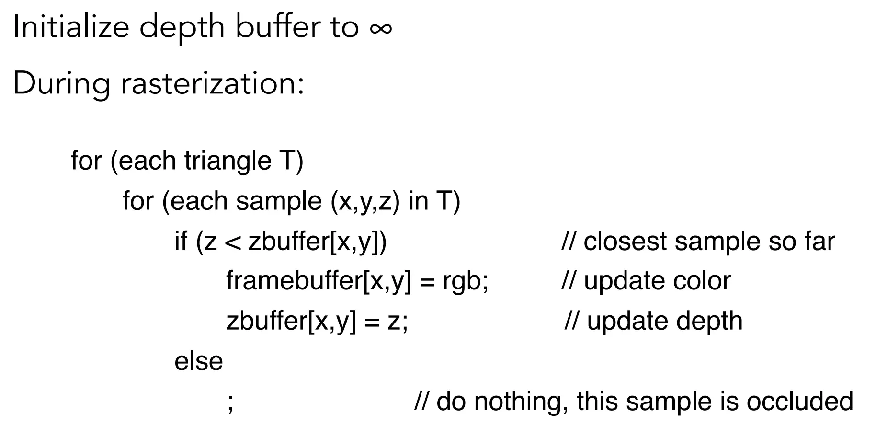Click the infinity symbol in the first line
Image resolution: width=876 pixels, height=438 pixels.
tap(381, 29)
